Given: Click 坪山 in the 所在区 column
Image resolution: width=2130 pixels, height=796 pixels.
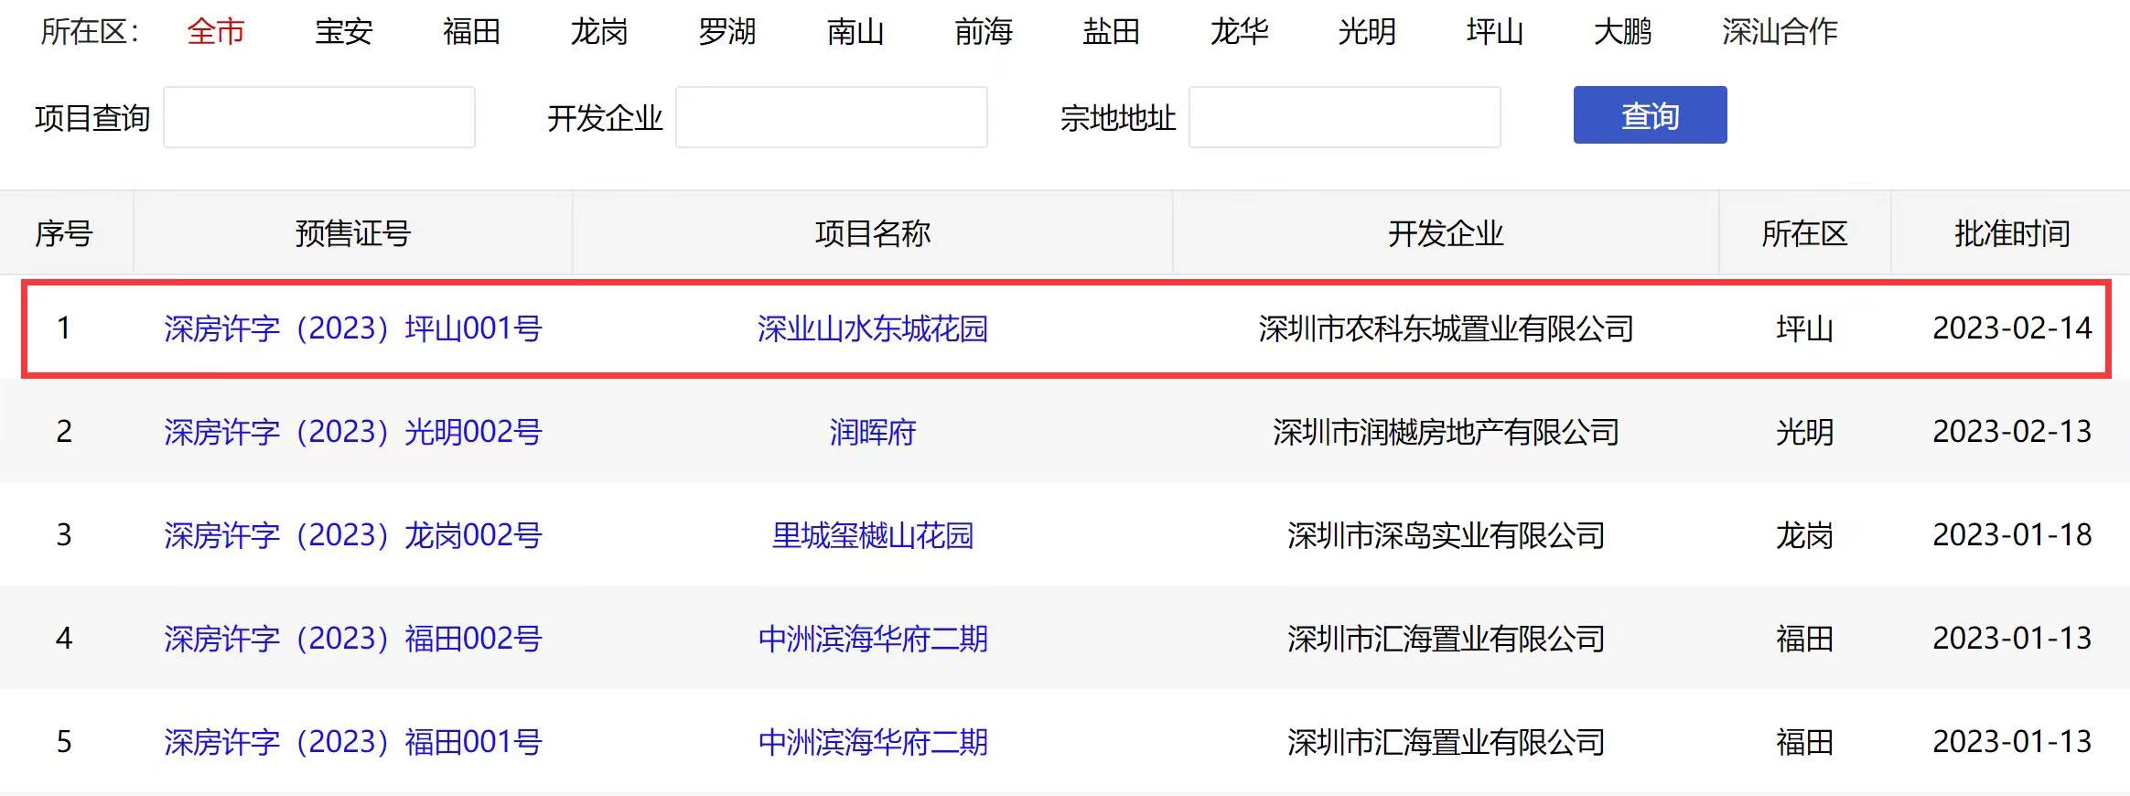Looking at the screenshot, I should [1805, 328].
